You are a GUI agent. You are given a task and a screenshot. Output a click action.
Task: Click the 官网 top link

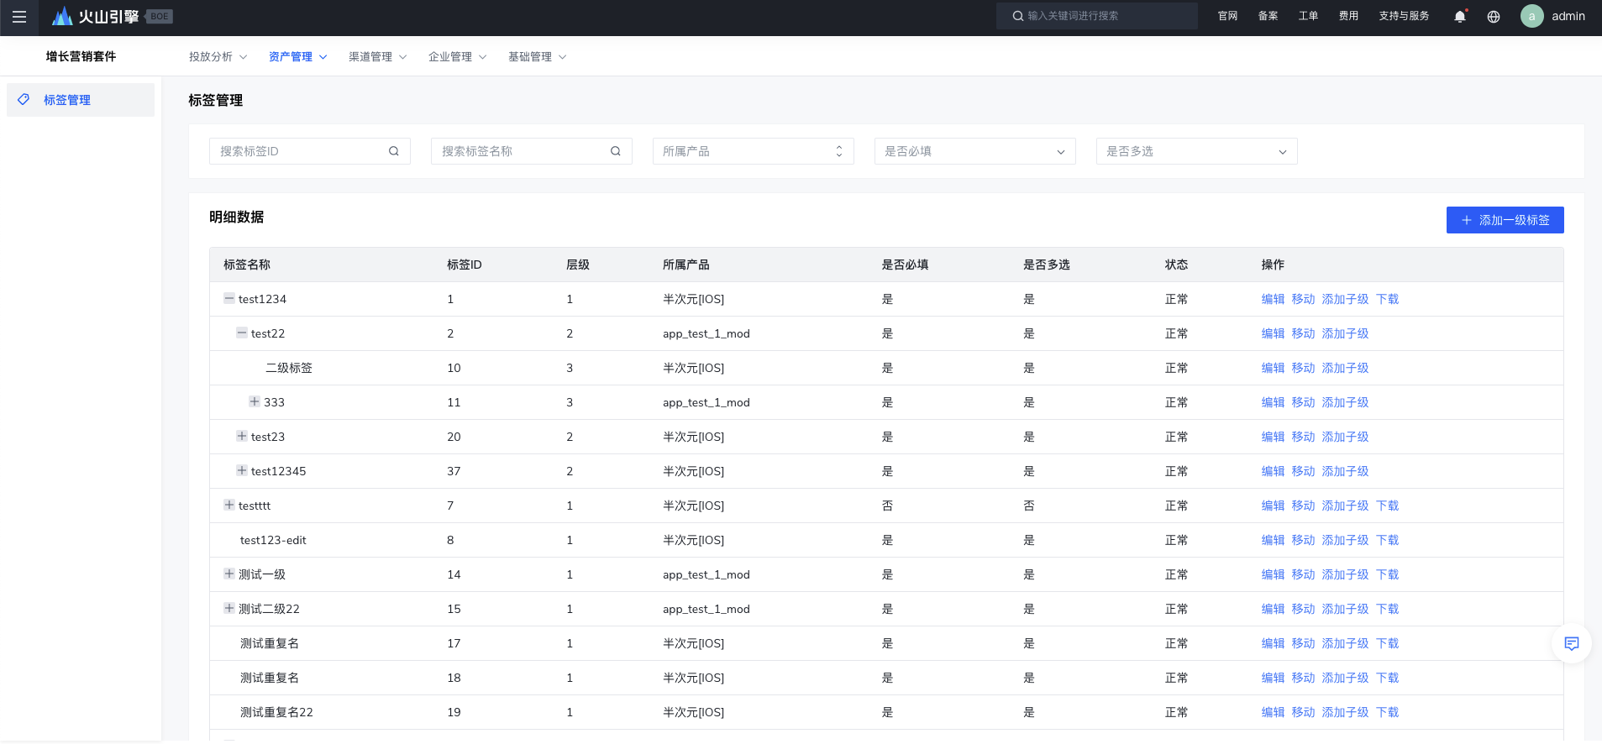1227,16
